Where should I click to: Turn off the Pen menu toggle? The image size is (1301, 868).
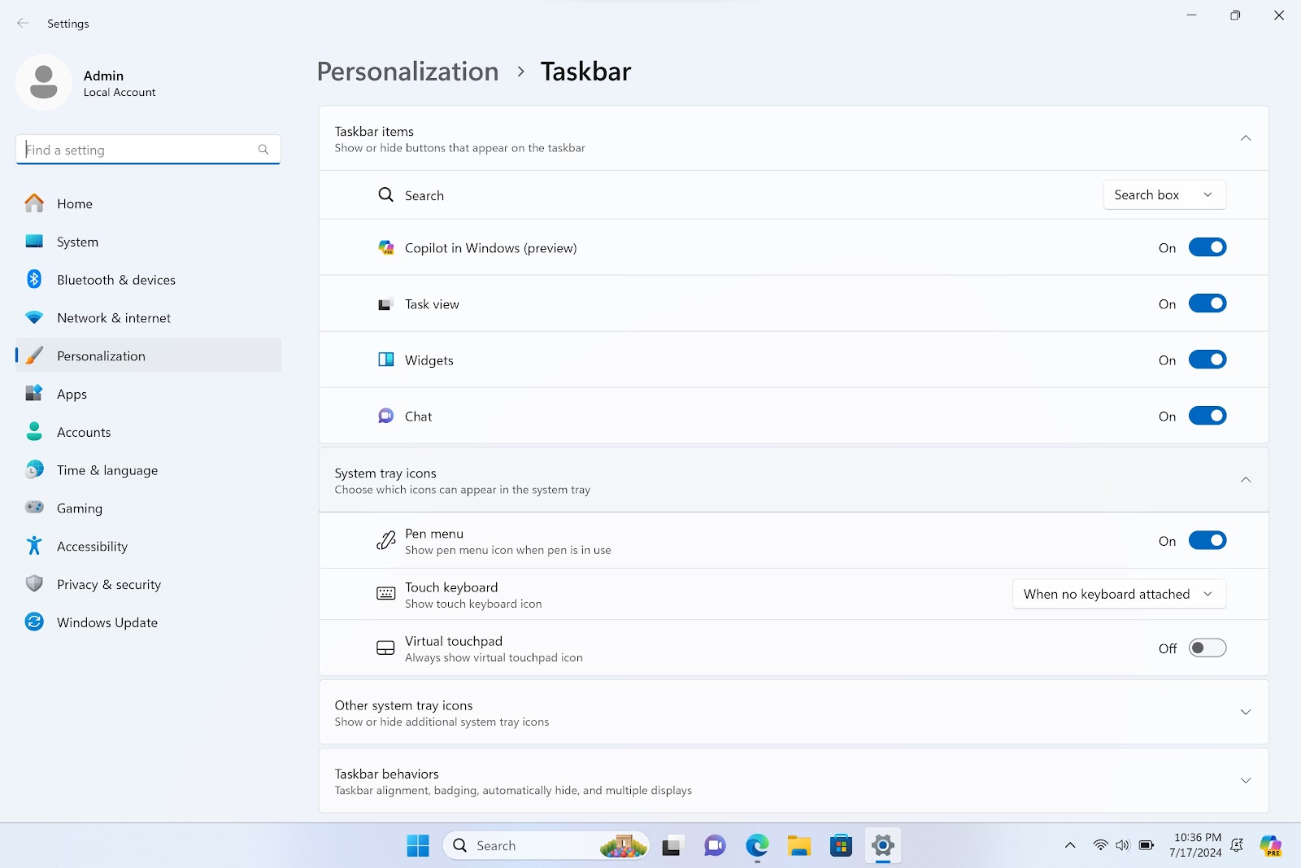click(x=1207, y=540)
